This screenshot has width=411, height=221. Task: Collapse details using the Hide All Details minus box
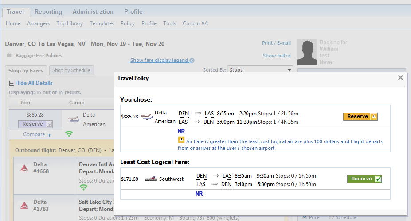[x=12, y=84]
